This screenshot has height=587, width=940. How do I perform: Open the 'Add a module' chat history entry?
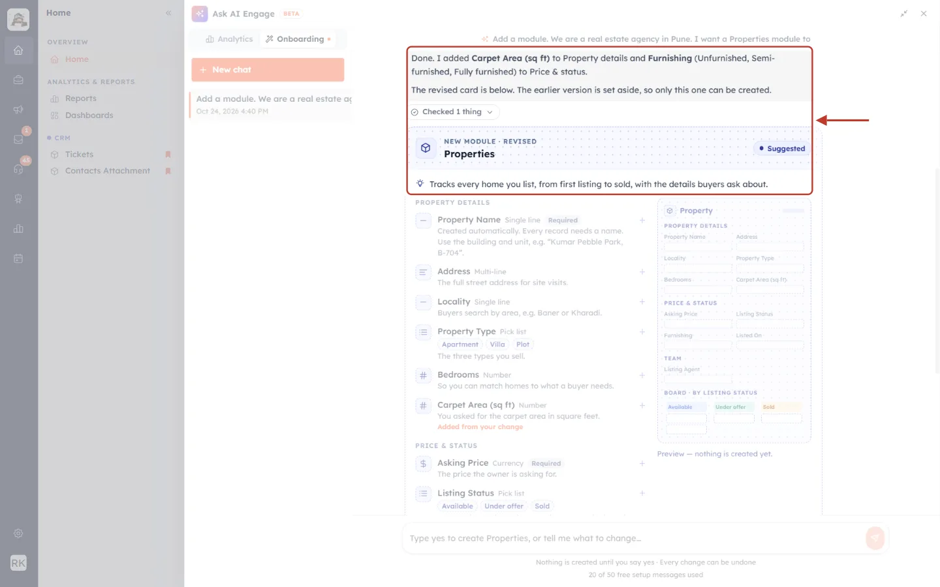(272, 105)
